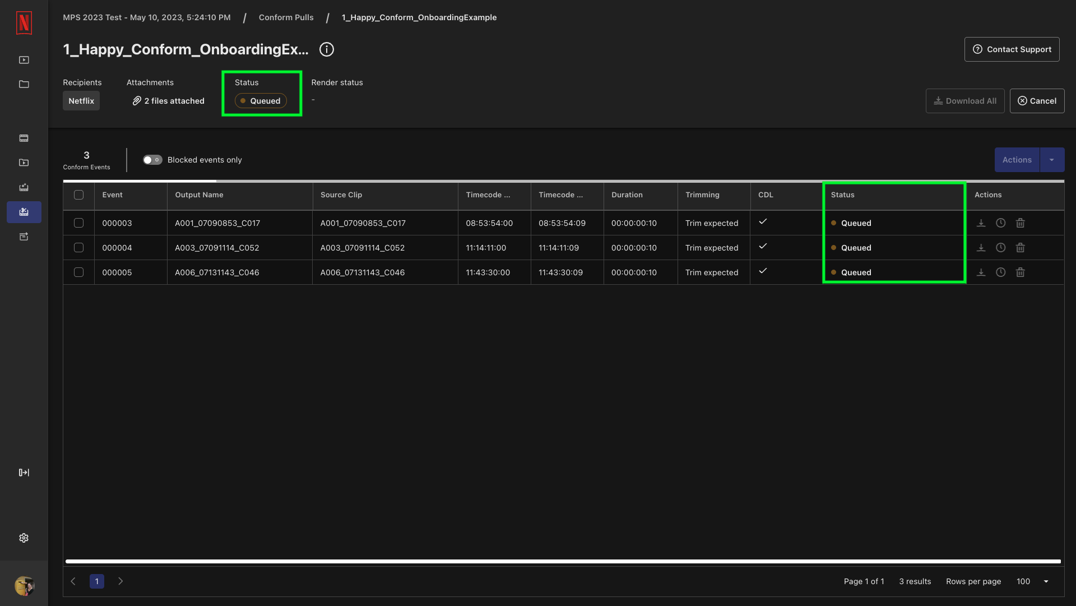Open the settings gear icon
1076x606 pixels.
click(x=24, y=538)
